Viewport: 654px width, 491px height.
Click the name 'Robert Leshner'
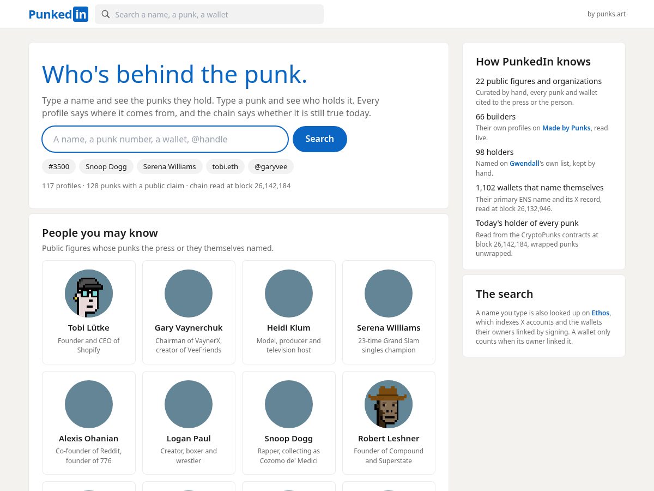(x=389, y=439)
